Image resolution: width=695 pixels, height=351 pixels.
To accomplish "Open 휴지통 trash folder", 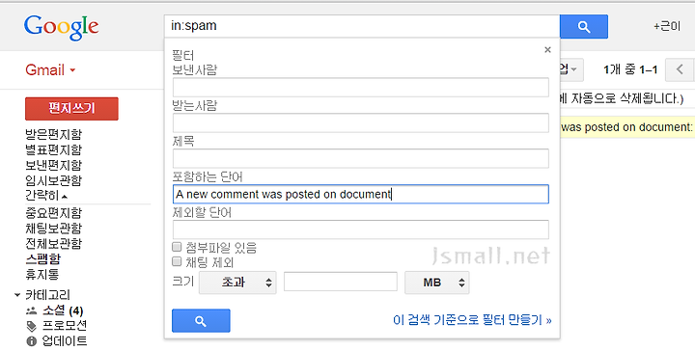I will (42, 275).
